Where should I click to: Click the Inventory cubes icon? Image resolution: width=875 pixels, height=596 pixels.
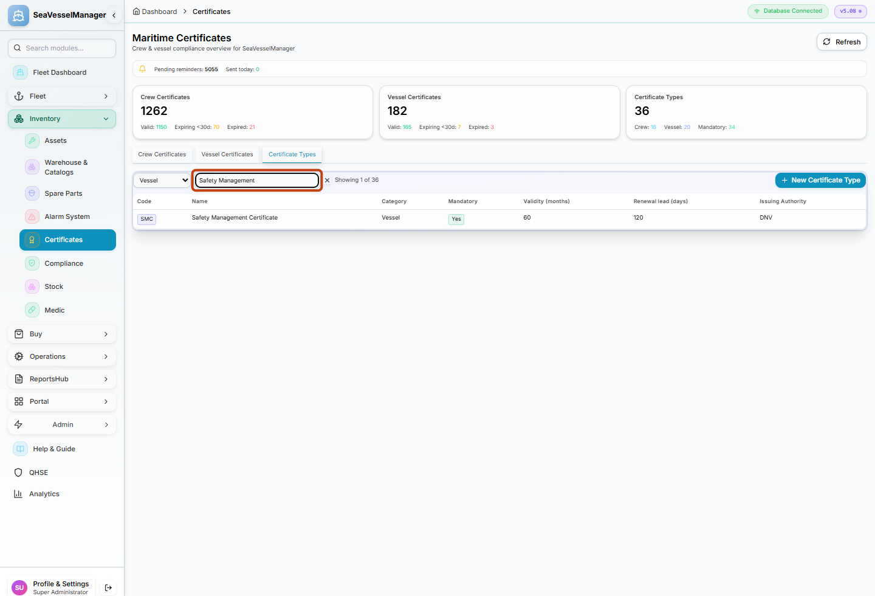coord(19,119)
